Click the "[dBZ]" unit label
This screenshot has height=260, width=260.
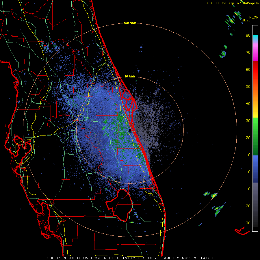point(245,20)
